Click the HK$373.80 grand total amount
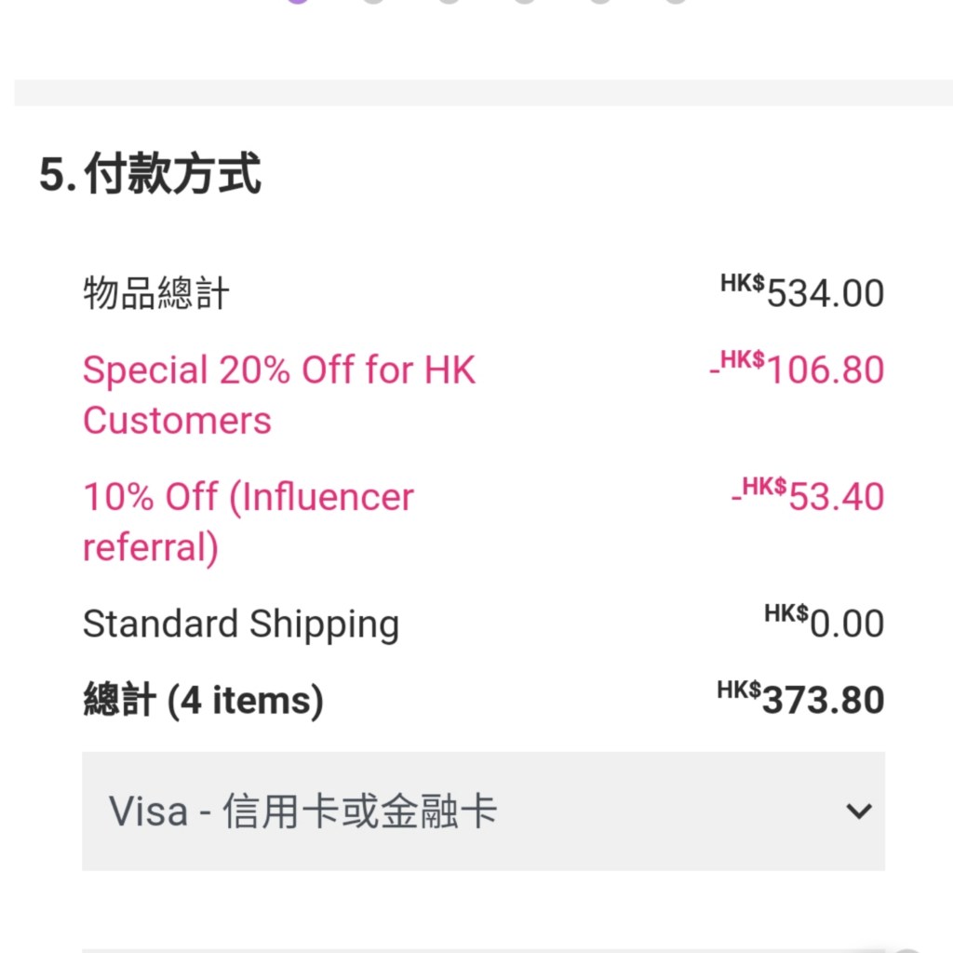This screenshot has width=953, height=953. 800,700
